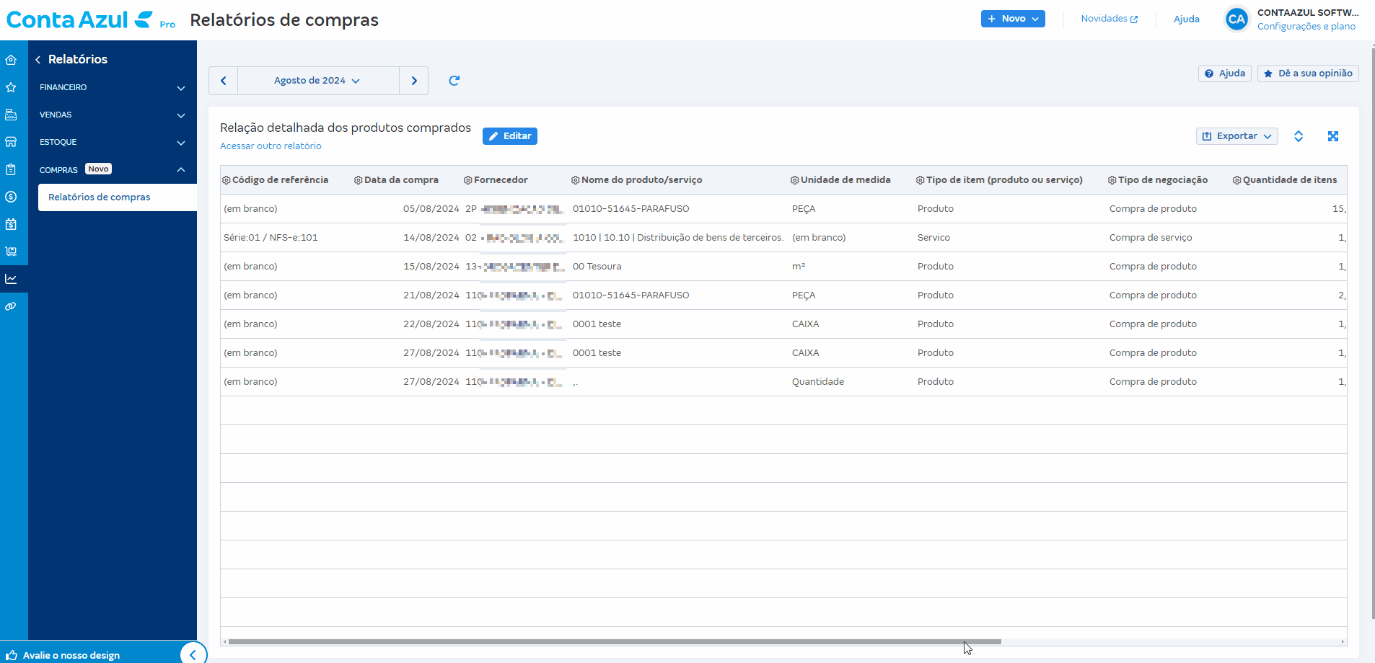This screenshot has width=1375, height=663.
Task: Open settings for Quantidade de itens column
Action: tap(1237, 180)
